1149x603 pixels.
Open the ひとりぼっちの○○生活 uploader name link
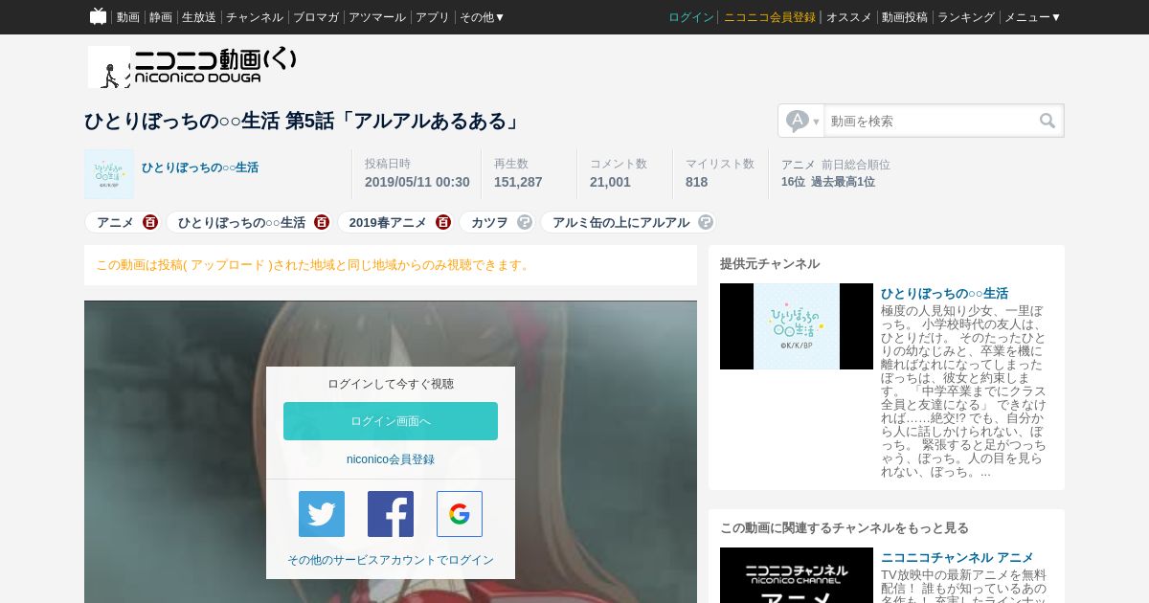(x=200, y=167)
